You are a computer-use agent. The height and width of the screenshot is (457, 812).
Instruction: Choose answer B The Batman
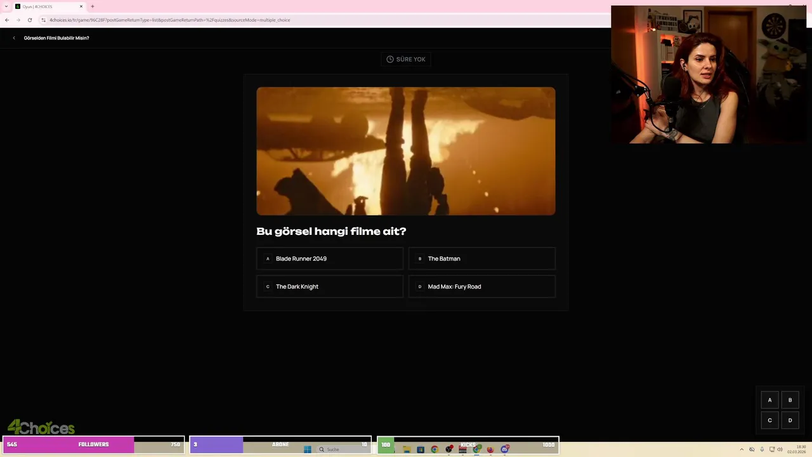482,259
